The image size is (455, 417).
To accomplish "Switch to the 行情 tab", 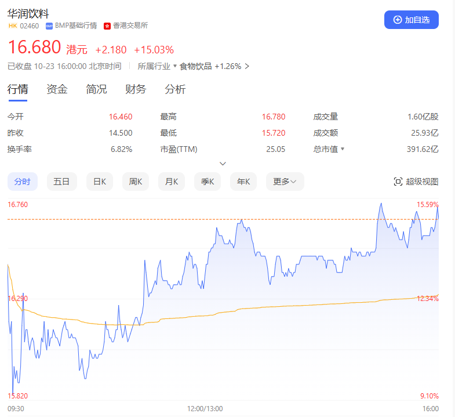I will 18,89.
